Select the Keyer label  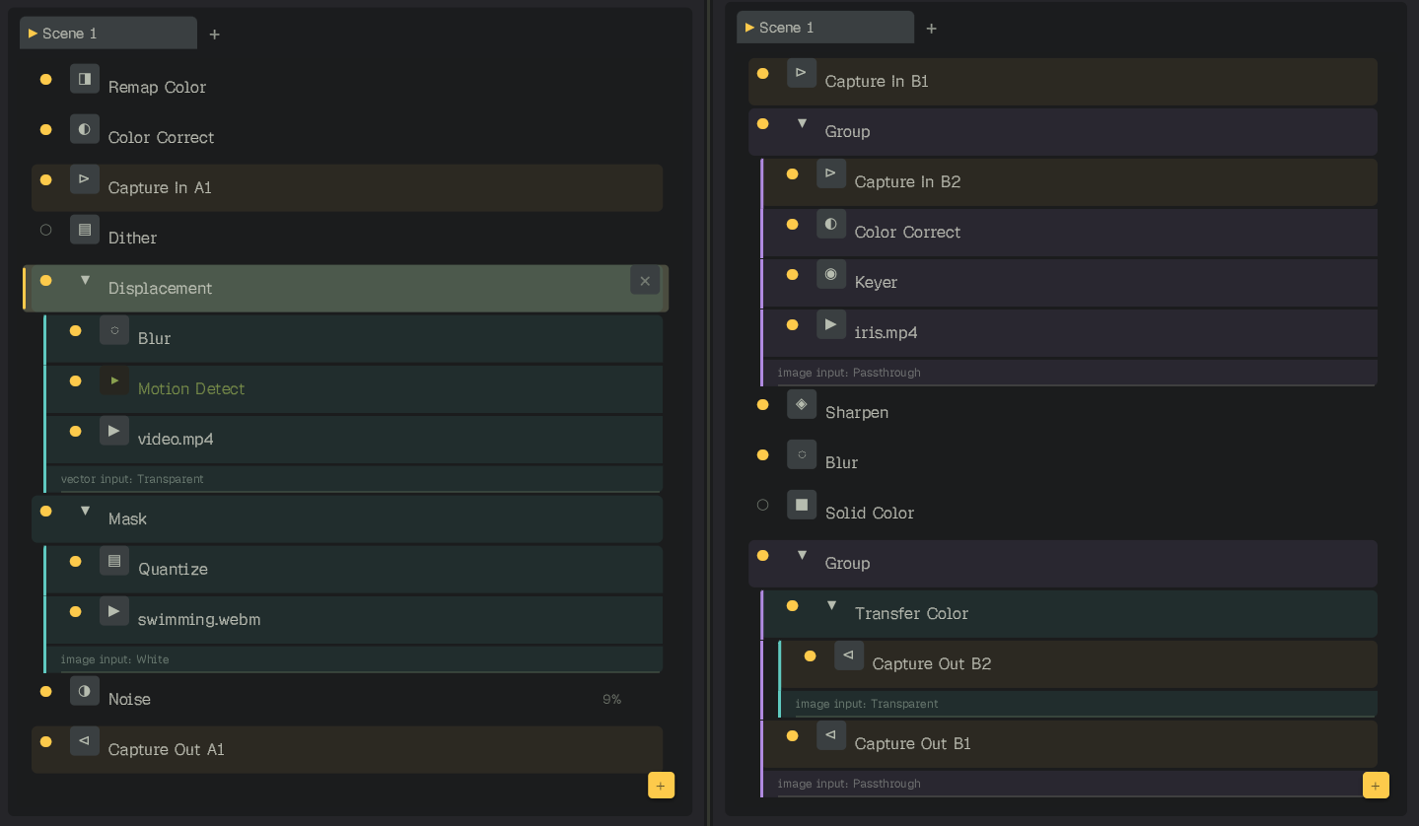876,282
